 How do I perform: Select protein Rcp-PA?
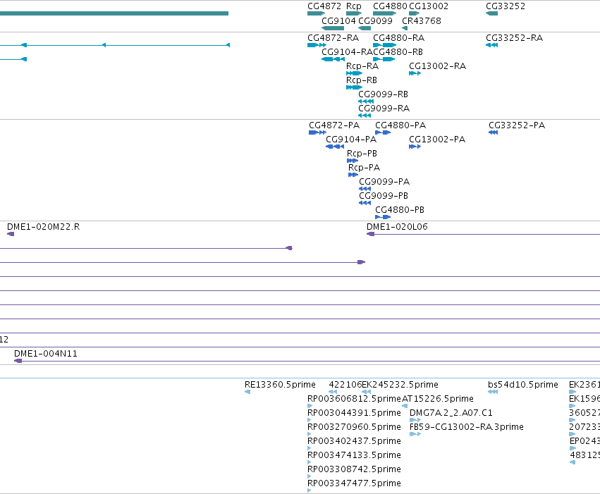(x=364, y=168)
